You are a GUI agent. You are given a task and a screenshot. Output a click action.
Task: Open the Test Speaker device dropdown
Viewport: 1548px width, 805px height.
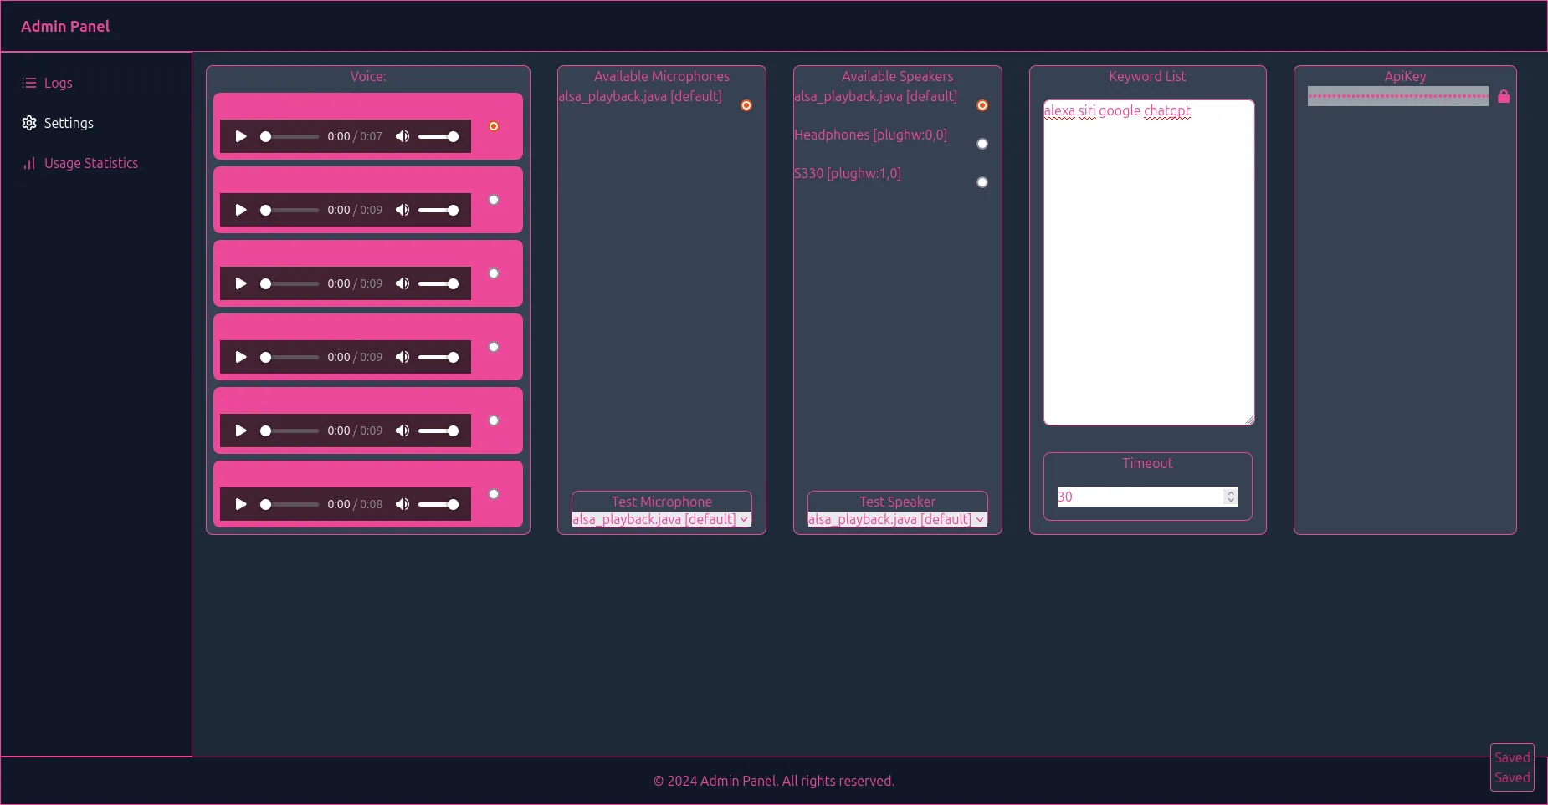(897, 519)
